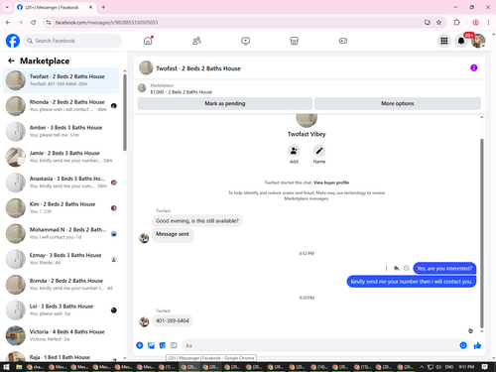Open Jamie - 2 Beds 3 Baths House chat
Viewport: 496px width, 372px height.
click(62, 157)
